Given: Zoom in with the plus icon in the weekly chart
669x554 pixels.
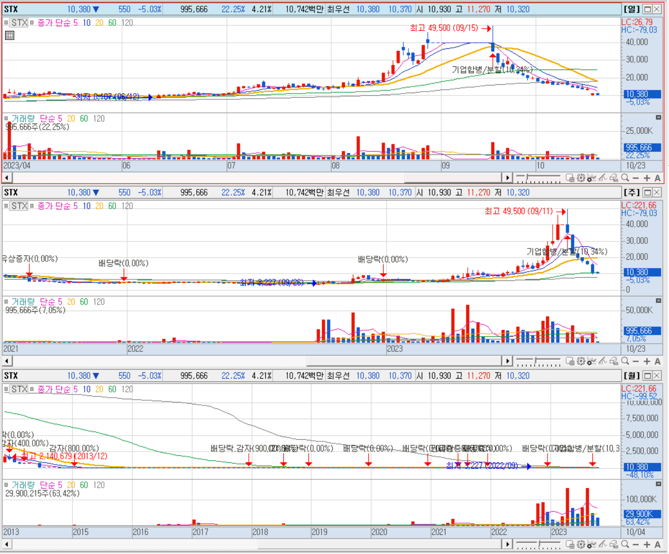Looking at the screenshot, I should (647, 361).
